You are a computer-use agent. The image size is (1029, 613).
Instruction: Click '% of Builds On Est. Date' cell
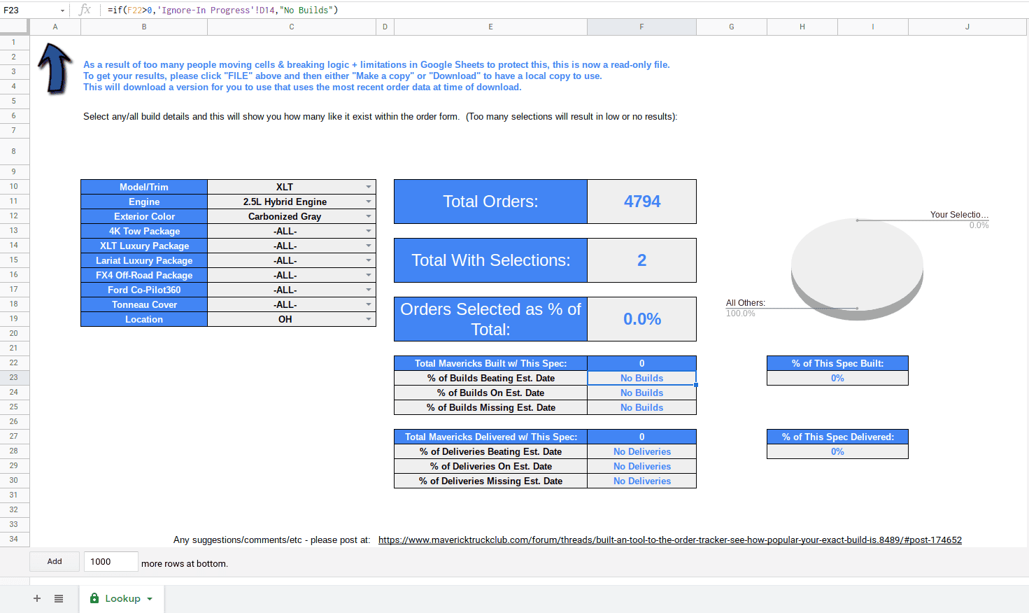[x=490, y=393]
